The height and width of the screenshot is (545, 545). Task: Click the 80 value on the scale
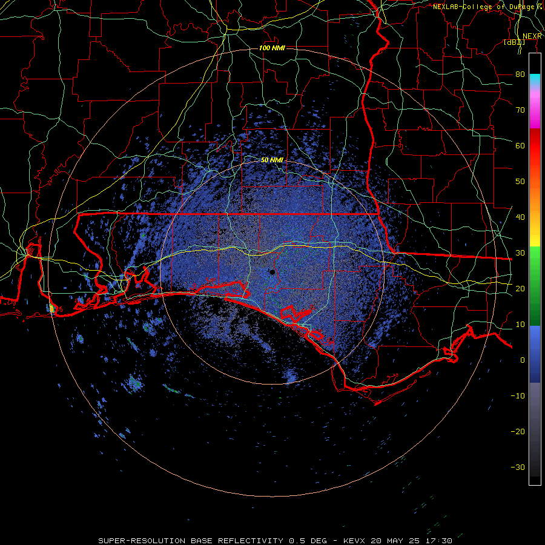(x=520, y=74)
